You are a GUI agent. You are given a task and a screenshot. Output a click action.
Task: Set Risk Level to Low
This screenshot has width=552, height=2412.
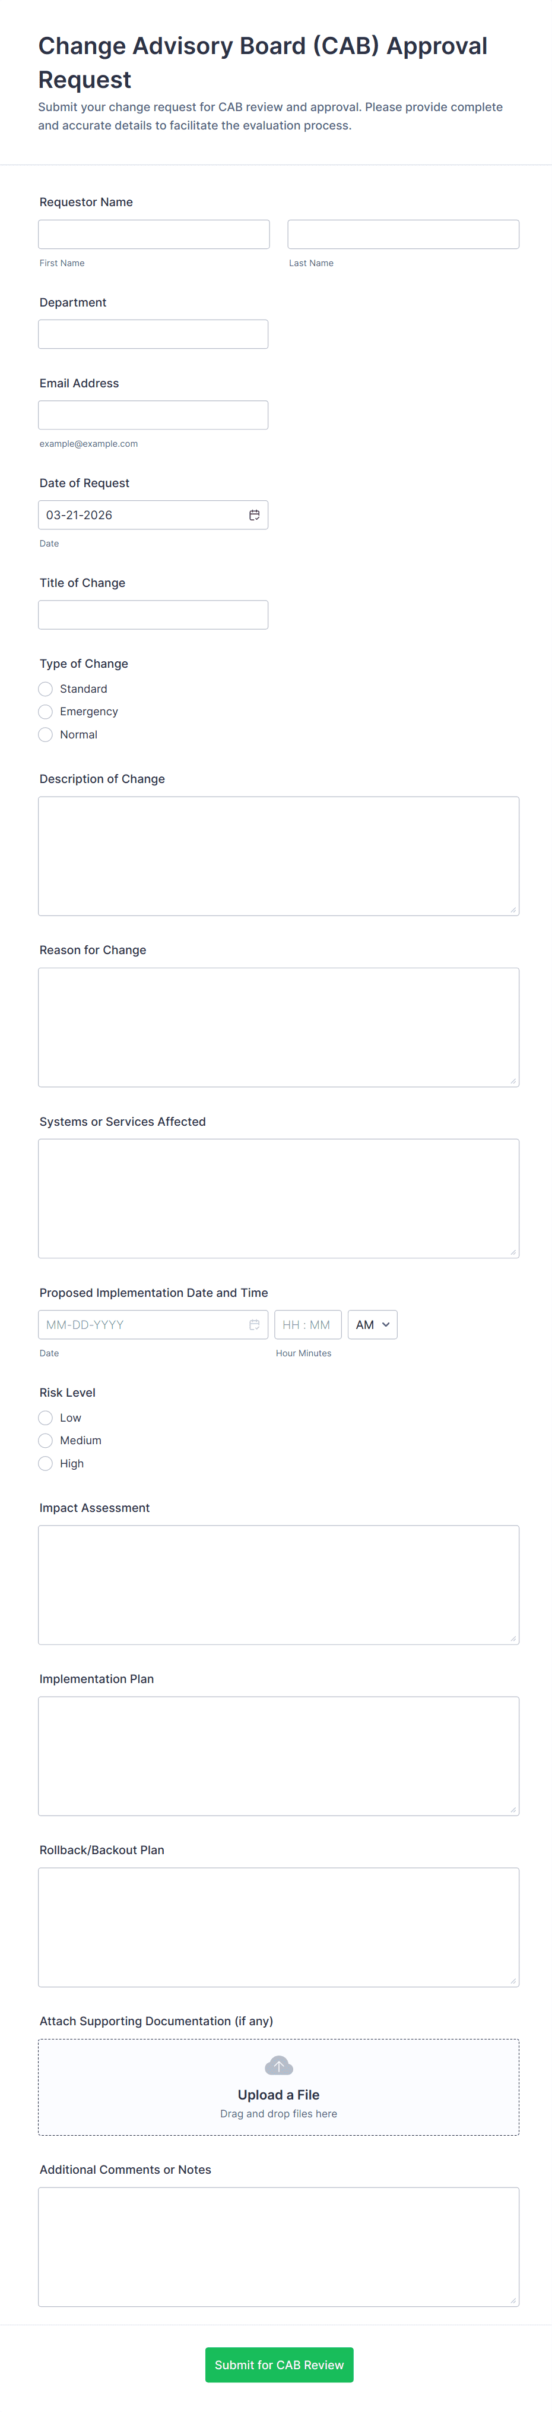coord(46,1417)
